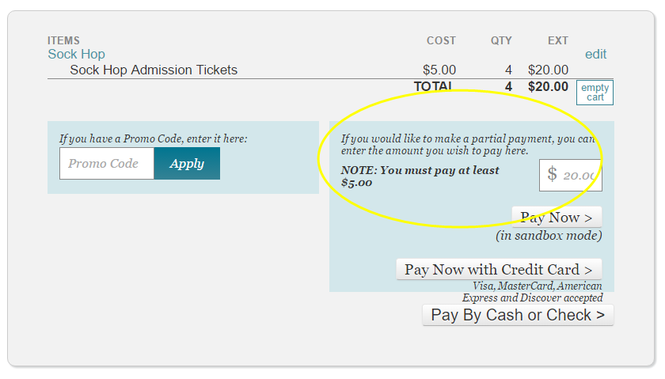Choose Pay Now with Credit Card
Viewport: 665px width, 379px height.
coord(499,270)
